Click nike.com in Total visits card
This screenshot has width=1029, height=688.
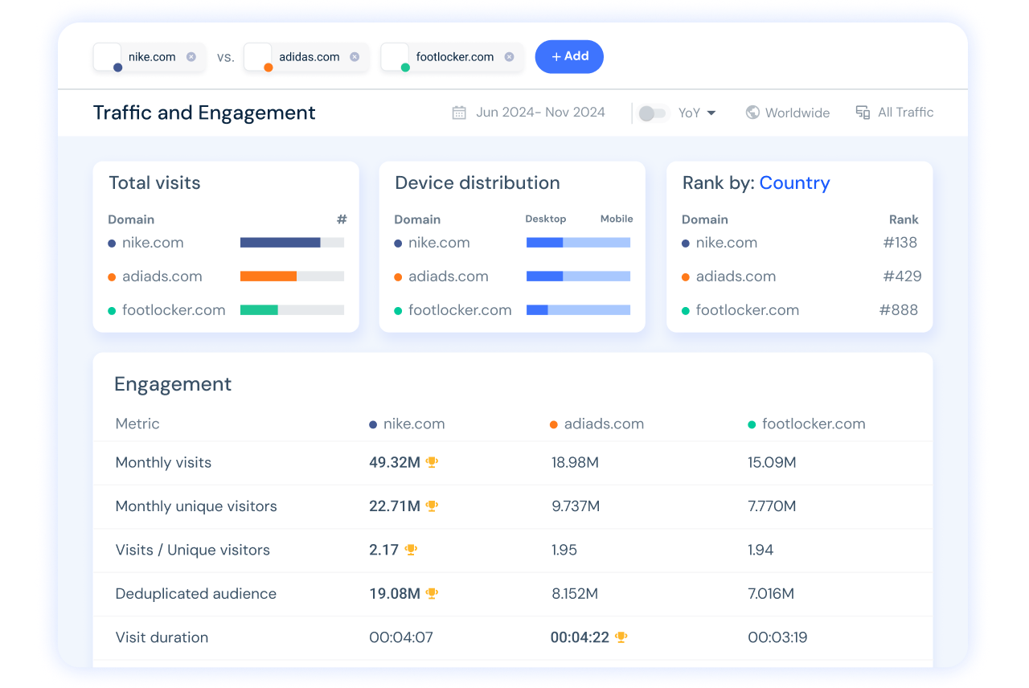pyautogui.click(x=153, y=243)
